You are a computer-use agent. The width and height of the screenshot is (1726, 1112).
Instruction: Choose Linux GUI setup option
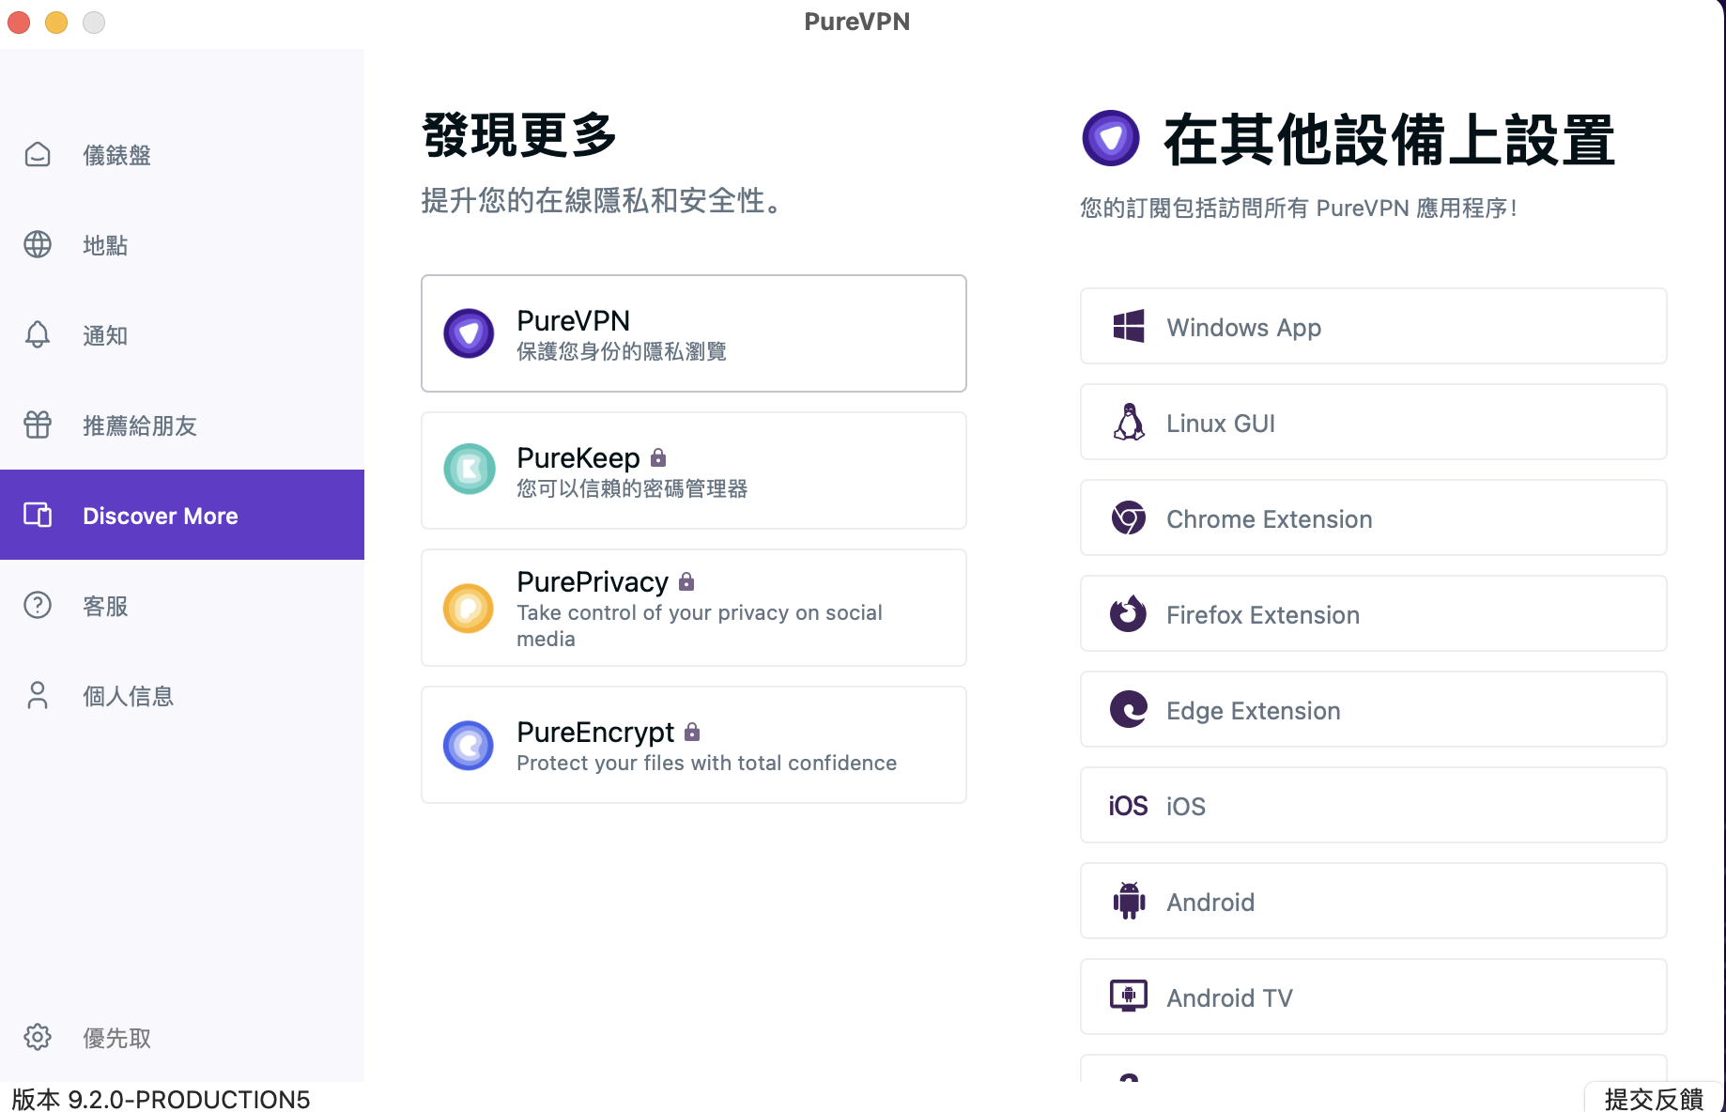tap(1374, 422)
